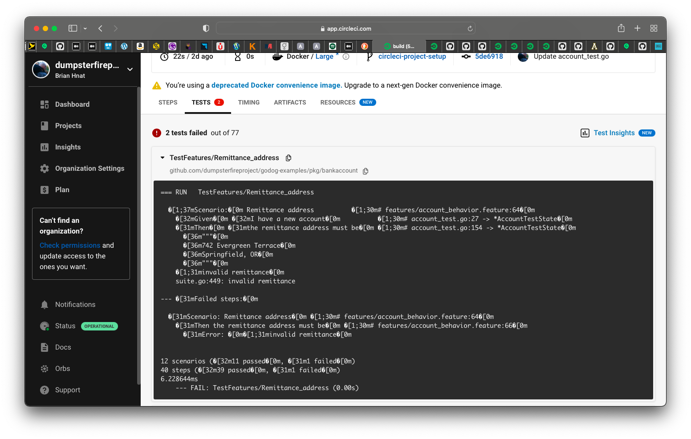Reload the app.circleci.com page
691x439 pixels.
click(470, 28)
